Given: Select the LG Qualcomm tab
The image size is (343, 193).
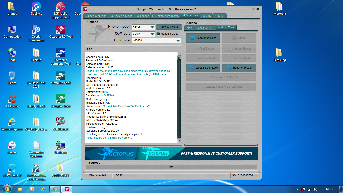Looking at the screenshot, I should (190, 16).
